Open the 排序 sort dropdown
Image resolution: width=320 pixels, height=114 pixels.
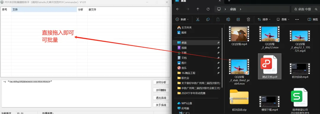tap(264, 19)
